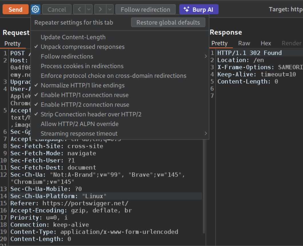Go forward to next request arrow
Screen dimensions: 303x246
(x=100, y=9)
